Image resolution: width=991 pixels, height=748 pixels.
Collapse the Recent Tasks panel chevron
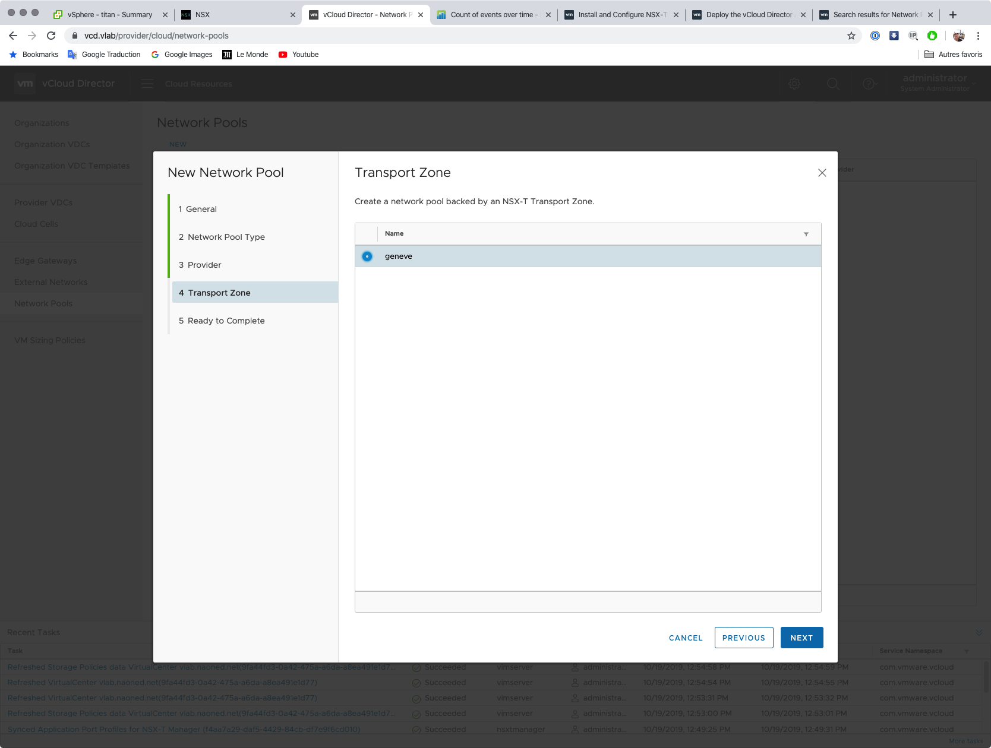(979, 633)
